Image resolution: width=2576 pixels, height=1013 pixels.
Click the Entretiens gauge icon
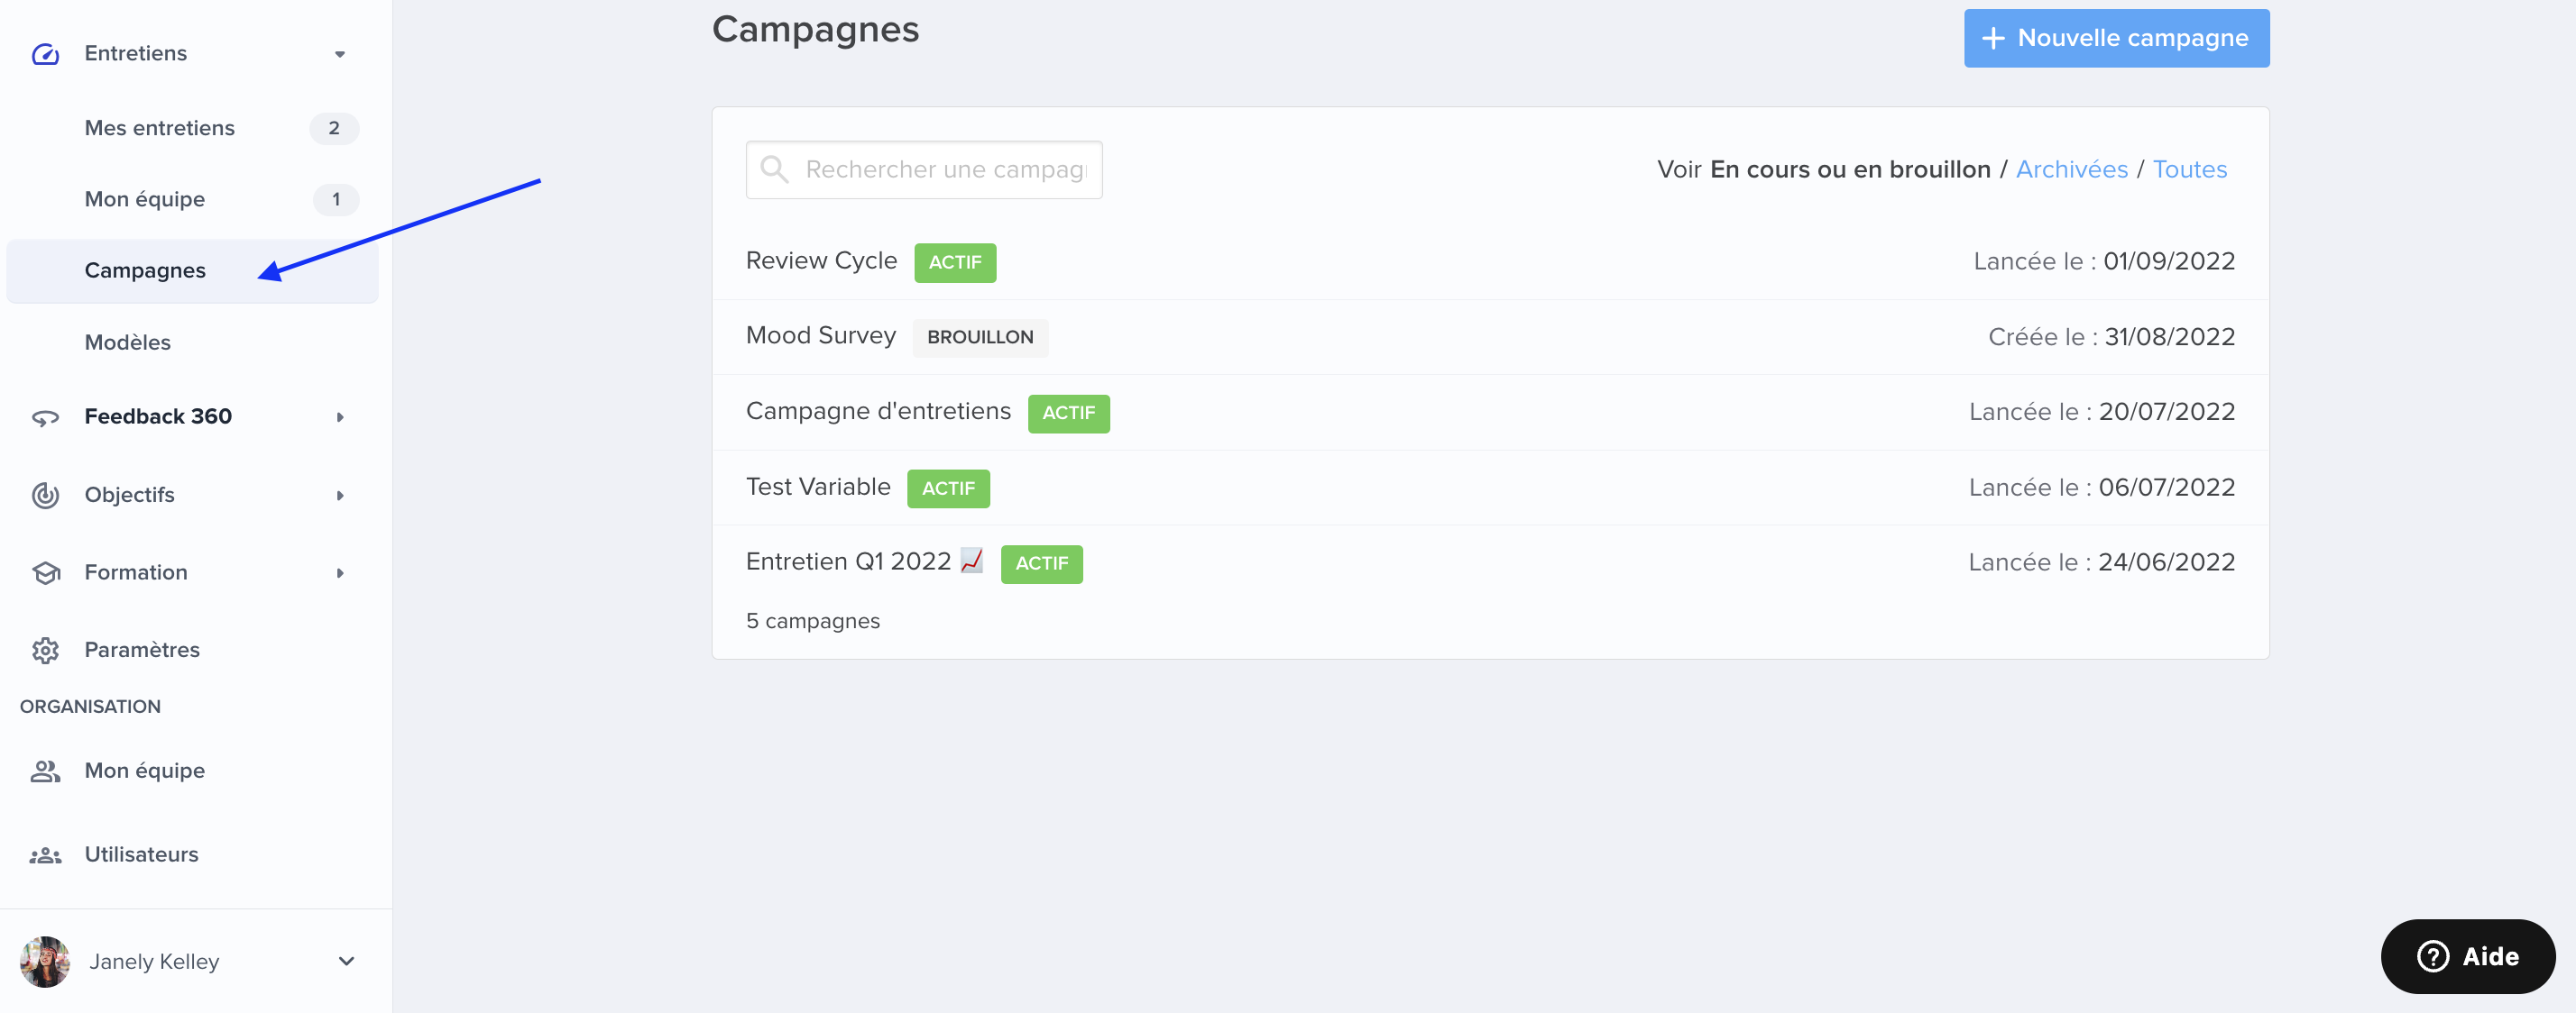click(x=45, y=54)
